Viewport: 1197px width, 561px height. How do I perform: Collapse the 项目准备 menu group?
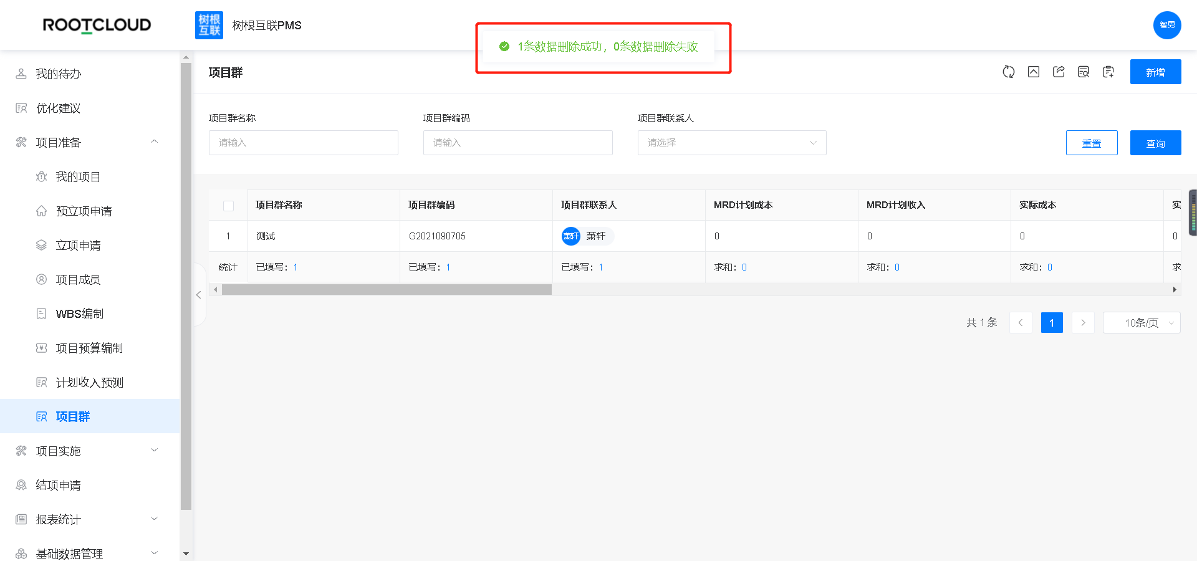click(x=90, y=142)
